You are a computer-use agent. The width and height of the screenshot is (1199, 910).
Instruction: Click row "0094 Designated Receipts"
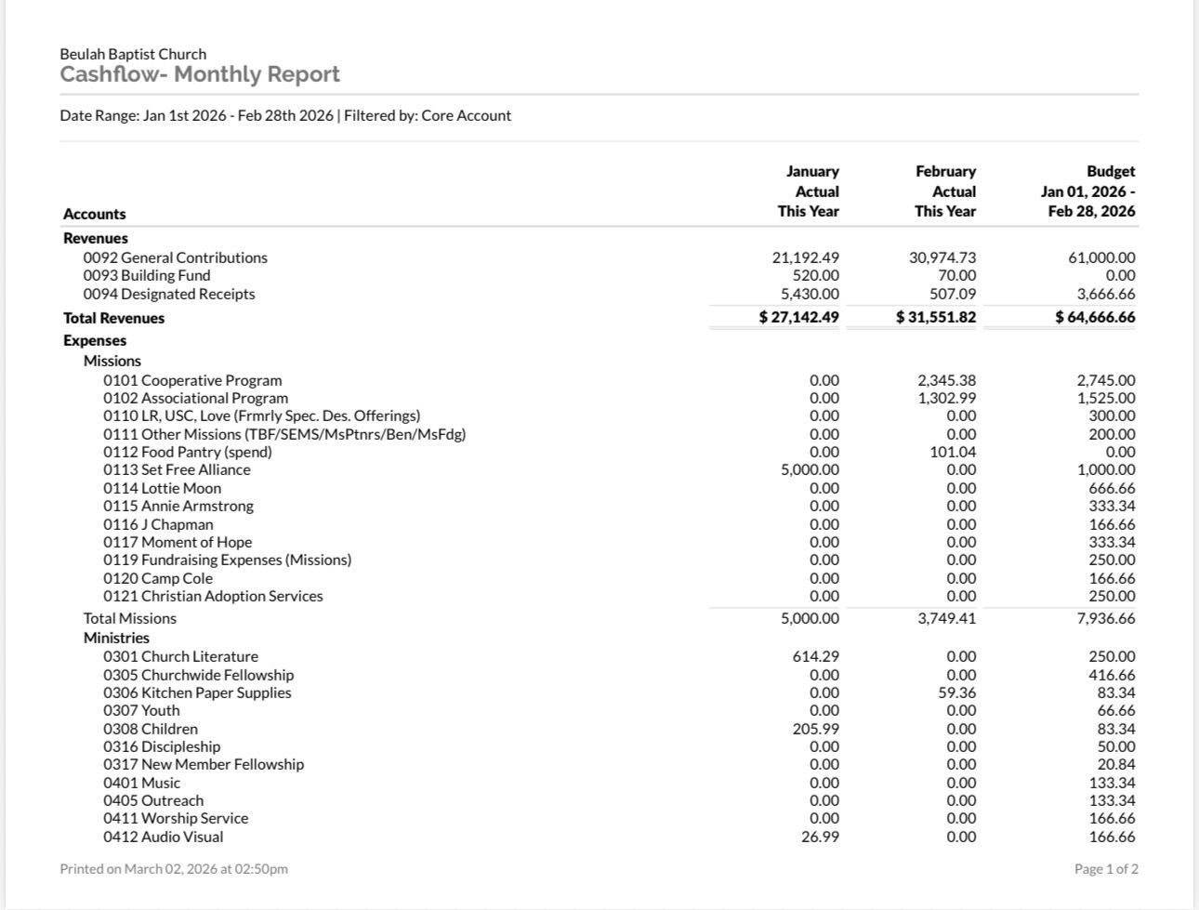click(x=599, y=294)
